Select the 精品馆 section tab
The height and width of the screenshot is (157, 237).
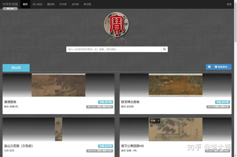[16, 68]
